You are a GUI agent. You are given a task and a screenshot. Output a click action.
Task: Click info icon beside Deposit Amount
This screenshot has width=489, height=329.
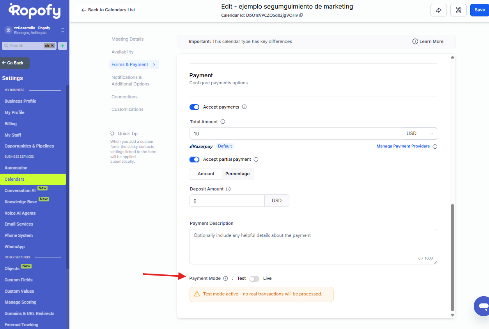point(229,189)
